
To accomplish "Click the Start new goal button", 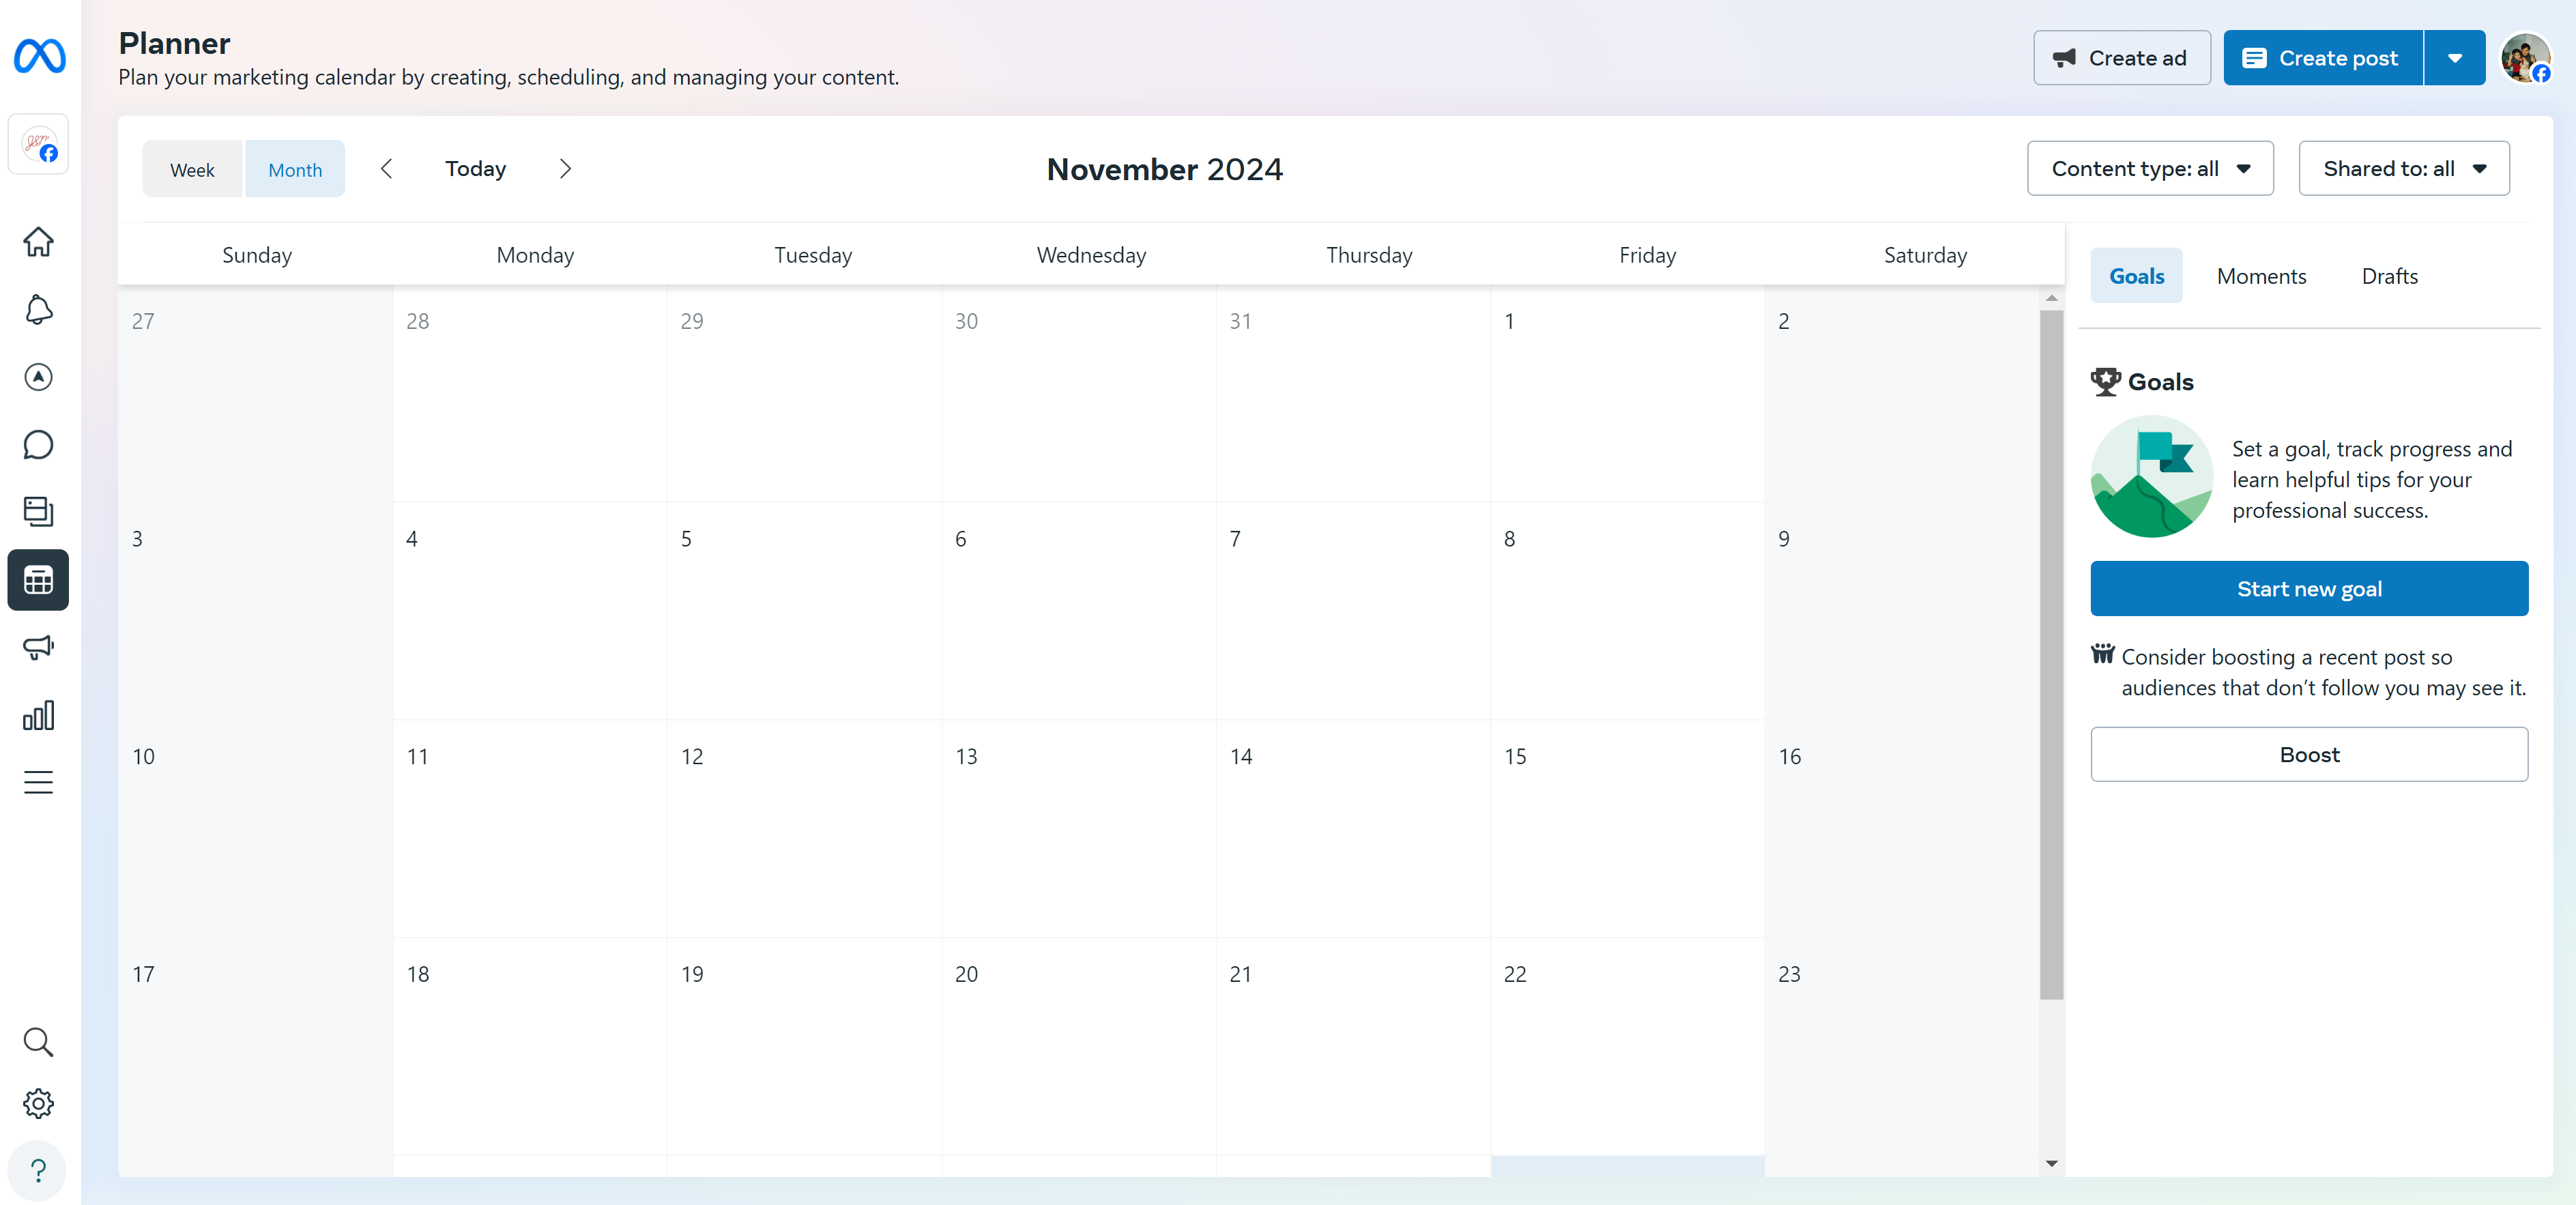I will tap(2310, 587).
